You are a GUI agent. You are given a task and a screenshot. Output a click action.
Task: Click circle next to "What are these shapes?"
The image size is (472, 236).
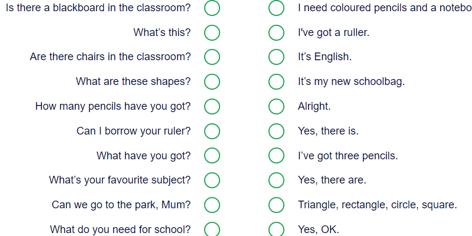pos(212,81)
